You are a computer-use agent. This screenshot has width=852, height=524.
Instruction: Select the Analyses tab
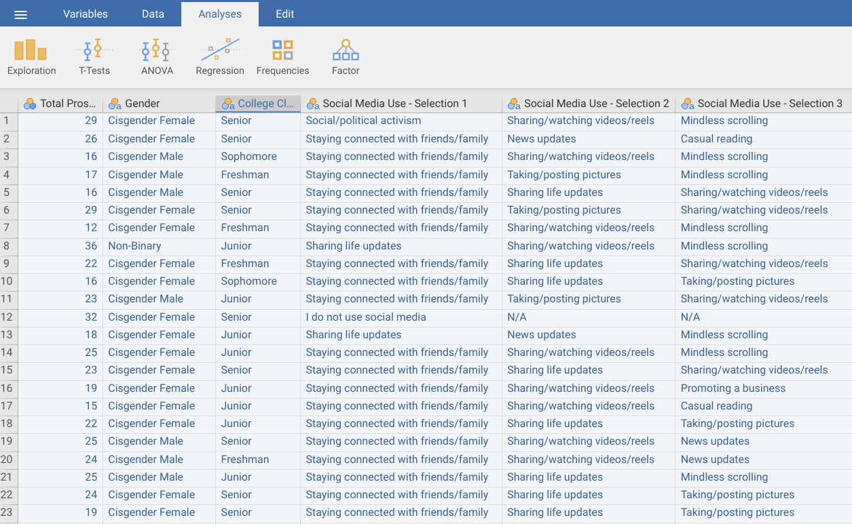(220, 14)
